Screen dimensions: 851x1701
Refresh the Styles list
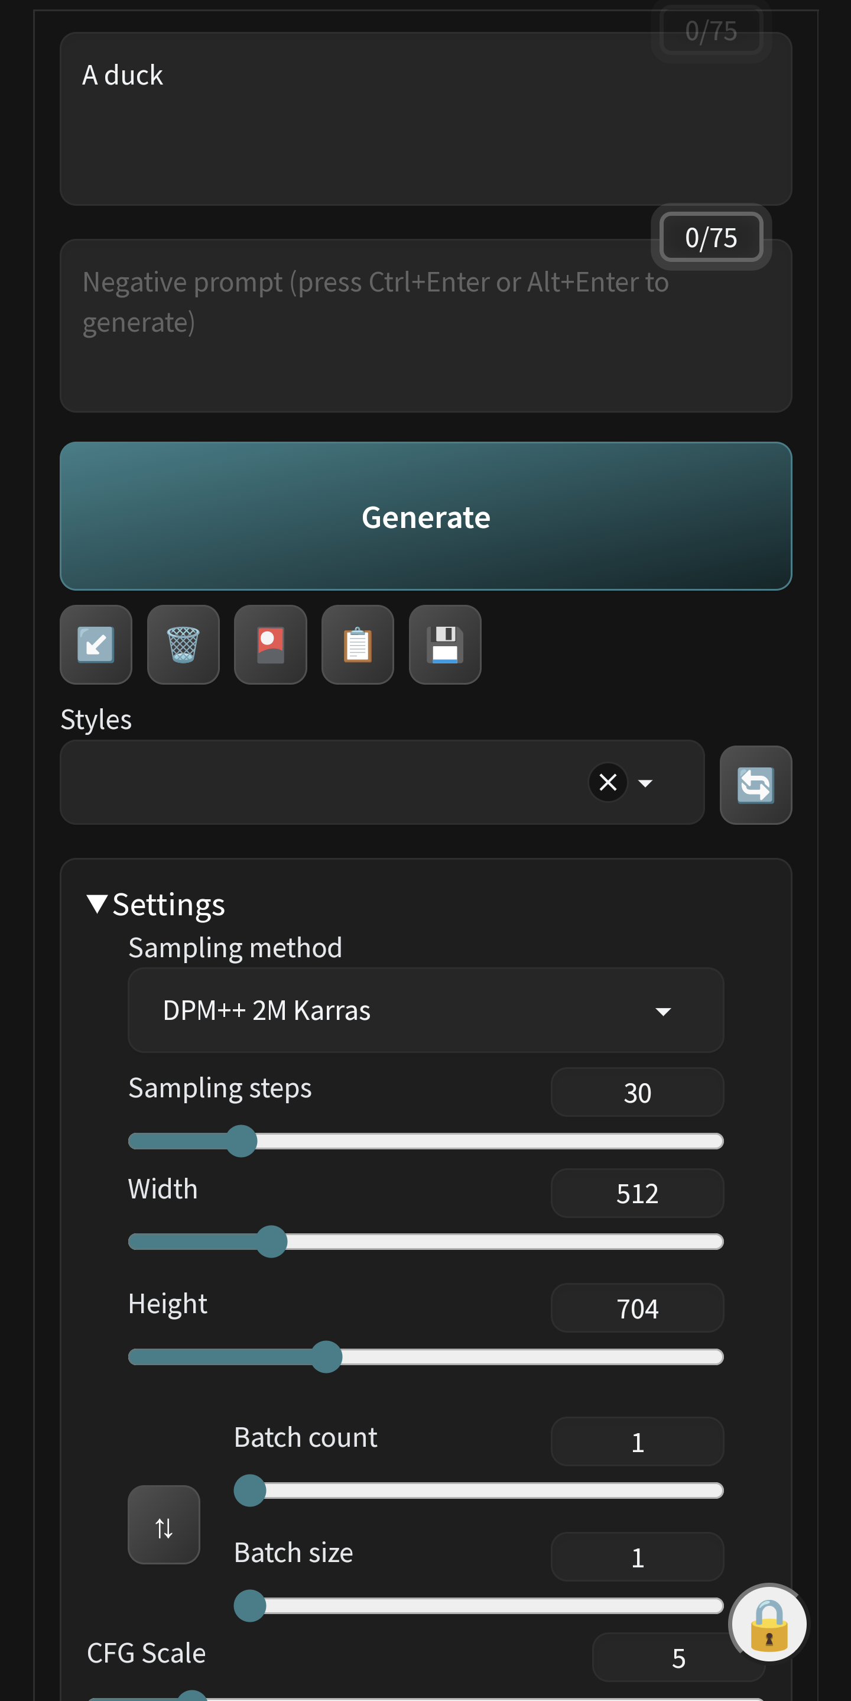coord(755,785)
